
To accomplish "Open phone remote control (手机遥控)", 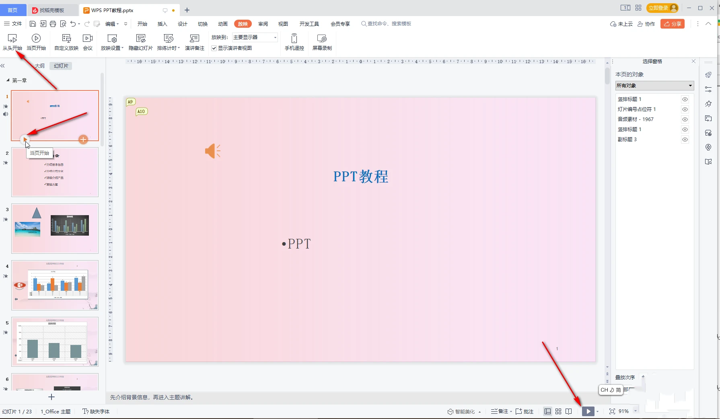I will 294,42.
